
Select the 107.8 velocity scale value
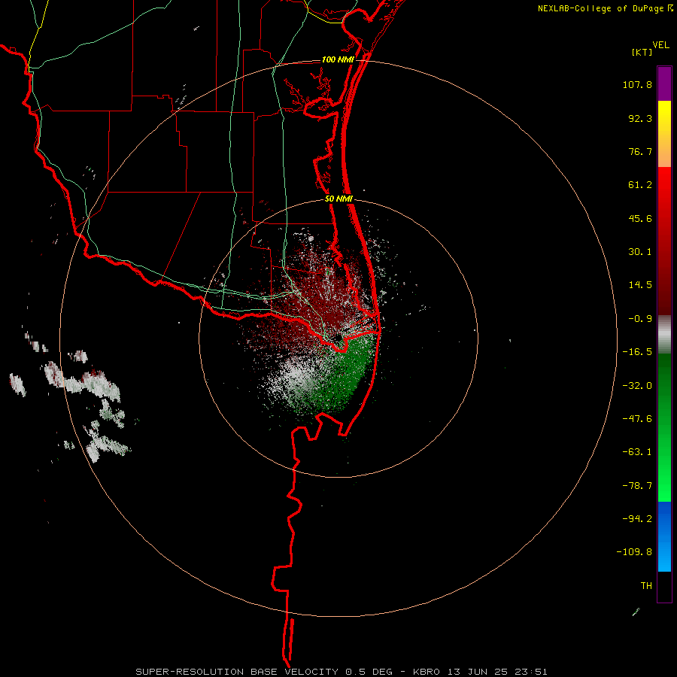coord(637,84)
